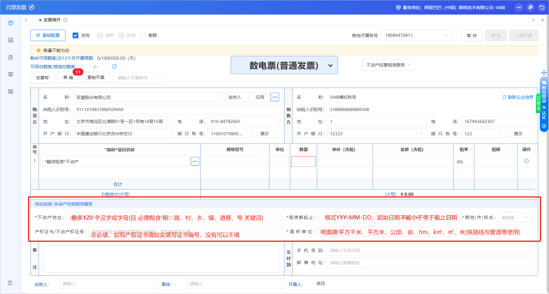Click the ellipsis button beside buyer name

[275, 97]
